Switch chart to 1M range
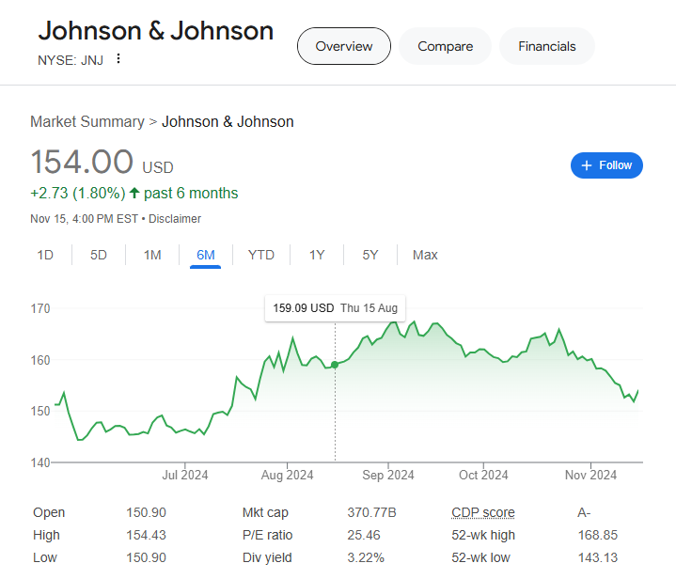The height and width of the screenshot is (579, 676). click(x=152, y=256)
